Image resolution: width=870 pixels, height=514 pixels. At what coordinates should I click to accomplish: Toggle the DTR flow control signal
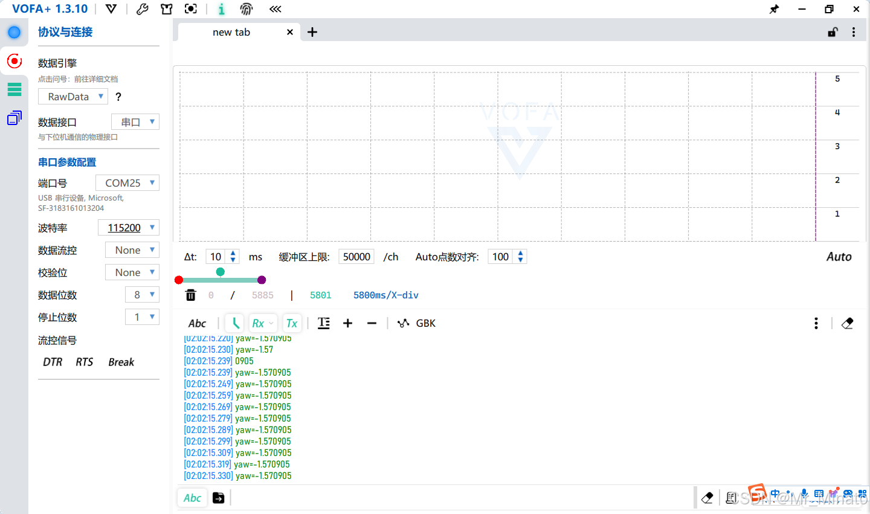coord(52,362)
